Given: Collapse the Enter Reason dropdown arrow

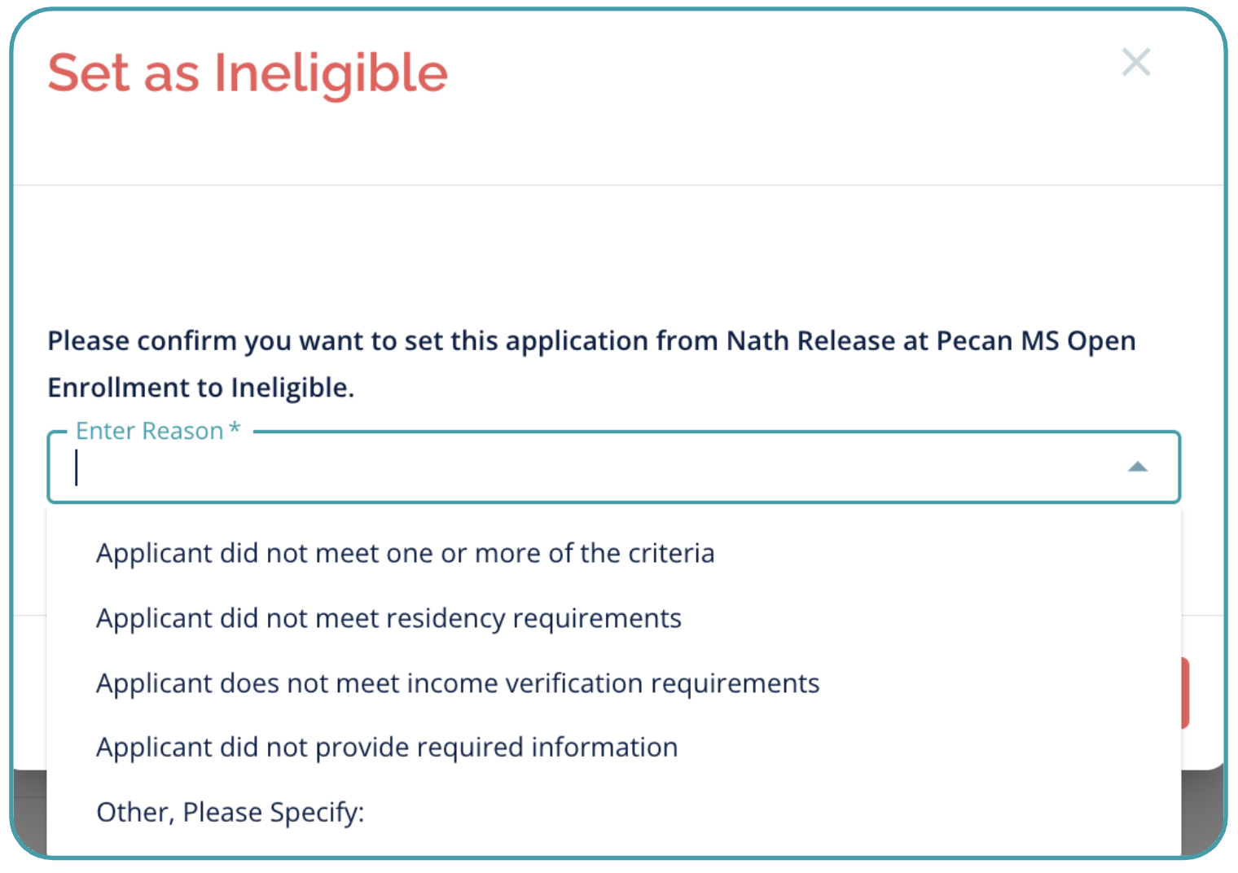Looking at the screenshot, I should [1137, 467].
